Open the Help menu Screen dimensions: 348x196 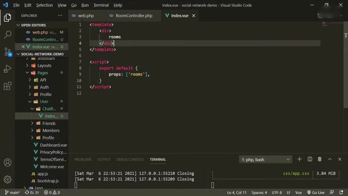pyautogui.click(x=118, y=5)
